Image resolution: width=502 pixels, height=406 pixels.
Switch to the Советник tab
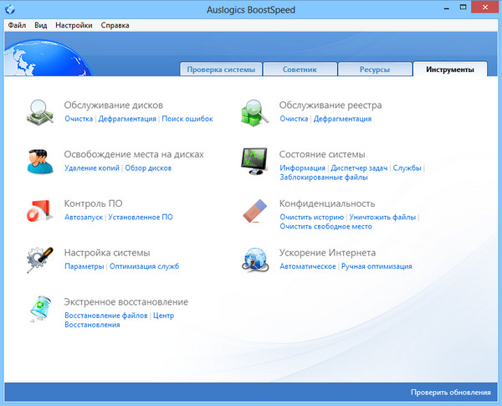coord(299,69)
